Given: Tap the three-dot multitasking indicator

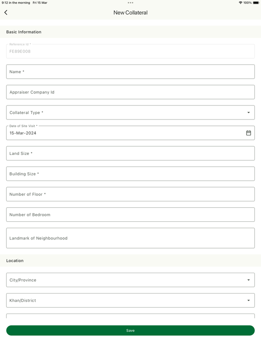Looking at the screenshot, I should point(130,3).
